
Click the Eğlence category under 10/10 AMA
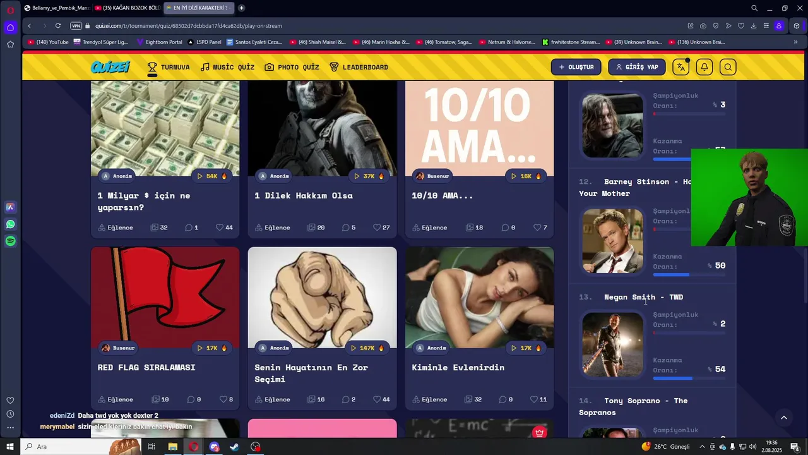(429, 227)
